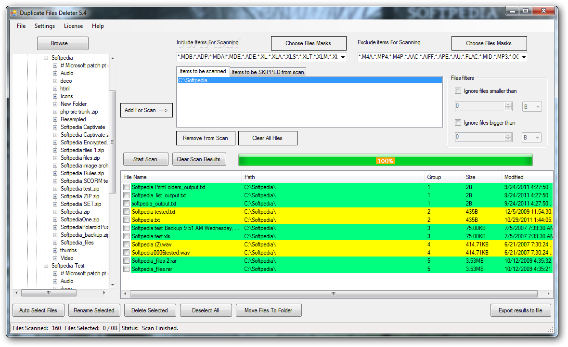The image size is (568, 347).
Task: Sort results by Group column
Action: point(443,177)
